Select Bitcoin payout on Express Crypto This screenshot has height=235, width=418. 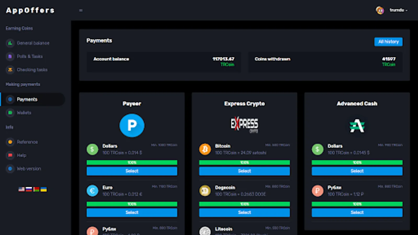245,171
